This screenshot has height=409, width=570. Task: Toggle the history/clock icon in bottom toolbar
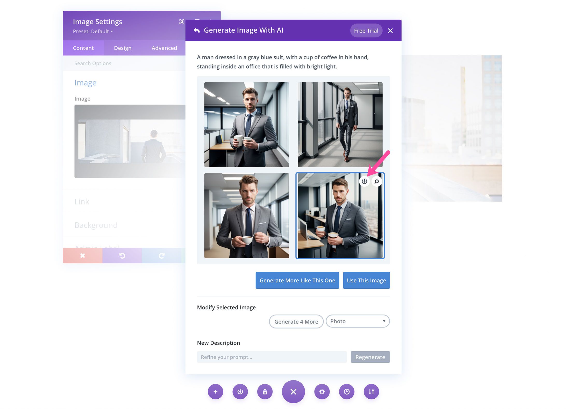(x=346, y=391)
